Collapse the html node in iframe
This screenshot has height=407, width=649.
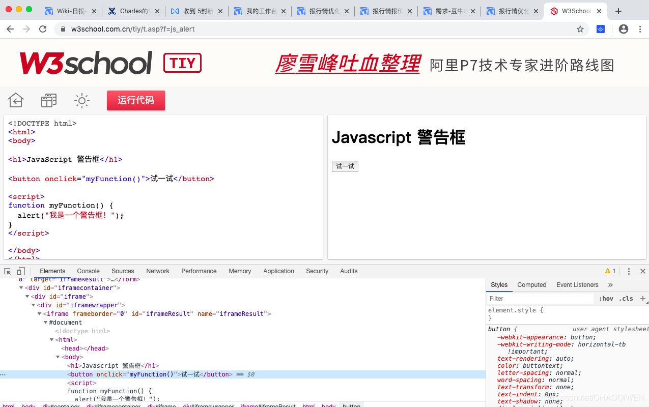click(52, 340)
